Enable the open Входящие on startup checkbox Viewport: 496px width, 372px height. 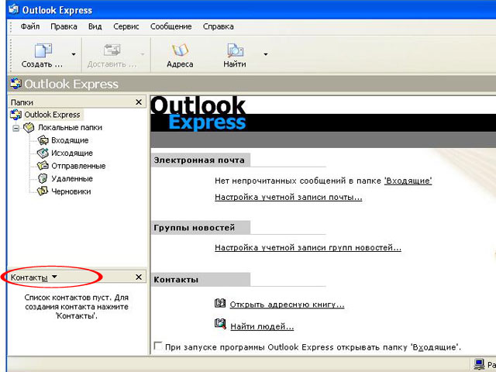click(158, 346)
